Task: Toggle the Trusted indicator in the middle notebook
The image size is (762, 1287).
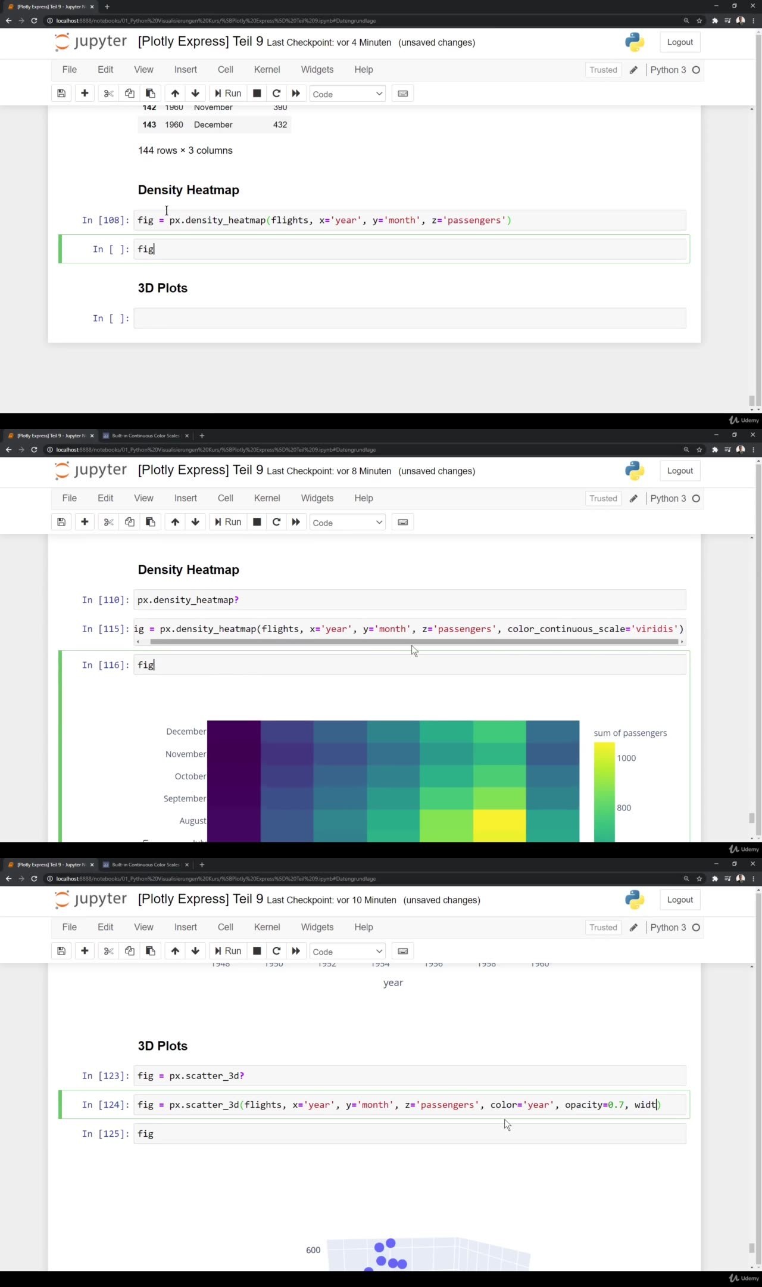Action: tap(603, 499)
